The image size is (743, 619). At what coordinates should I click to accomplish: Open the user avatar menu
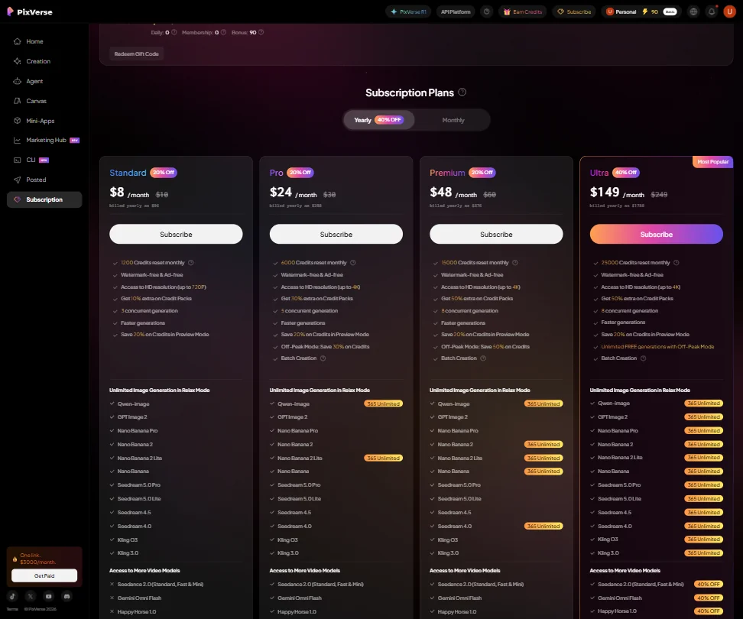click(729, 11)
